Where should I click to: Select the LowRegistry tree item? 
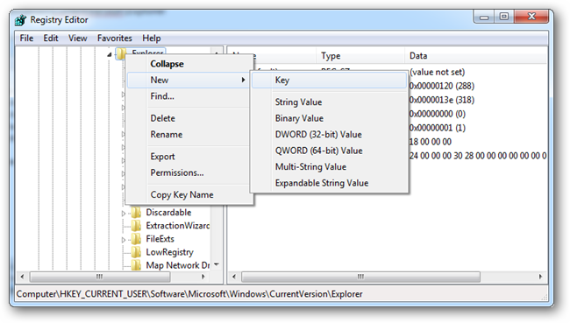(170, 252)
